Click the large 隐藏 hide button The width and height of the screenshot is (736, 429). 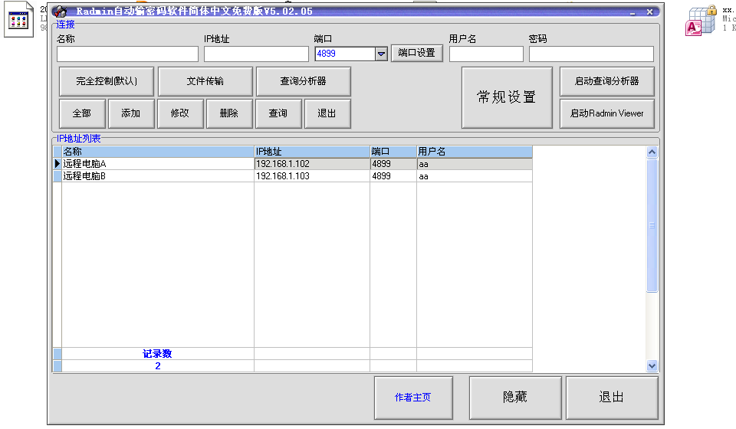515,398
